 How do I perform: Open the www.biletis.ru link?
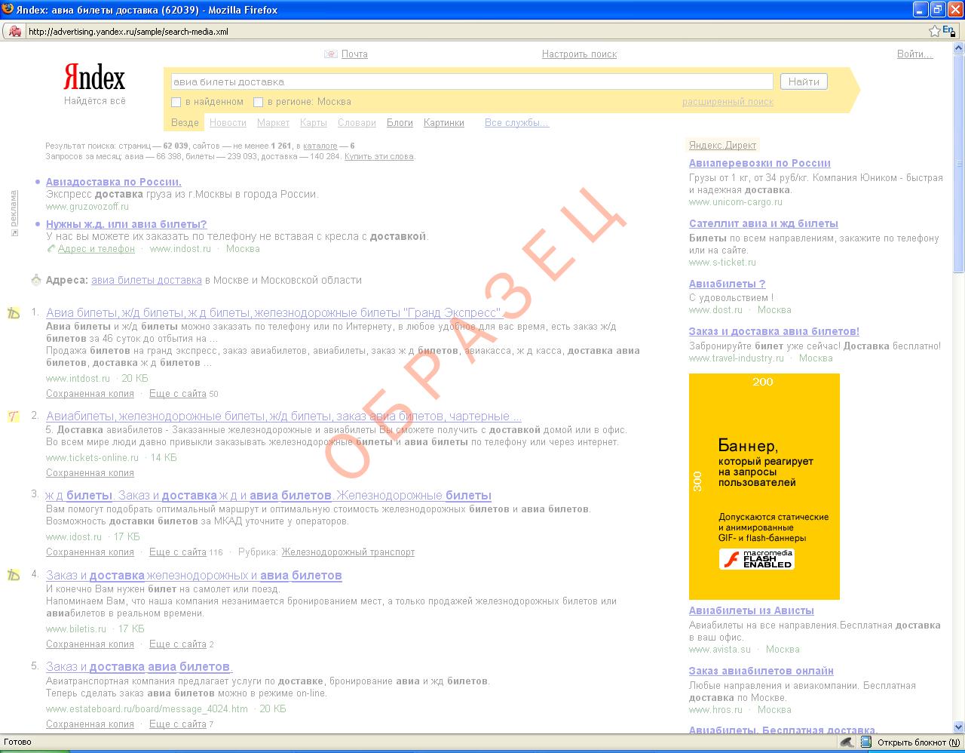click(x=76, y=629)
